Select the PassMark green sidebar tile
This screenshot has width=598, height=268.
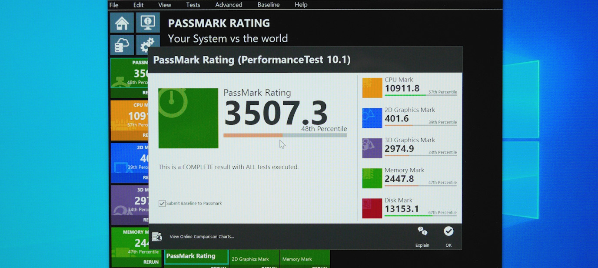(x=129, y=78)
